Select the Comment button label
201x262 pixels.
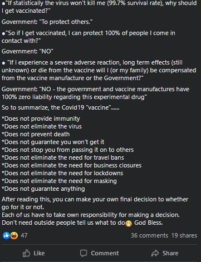coord(105,253)
